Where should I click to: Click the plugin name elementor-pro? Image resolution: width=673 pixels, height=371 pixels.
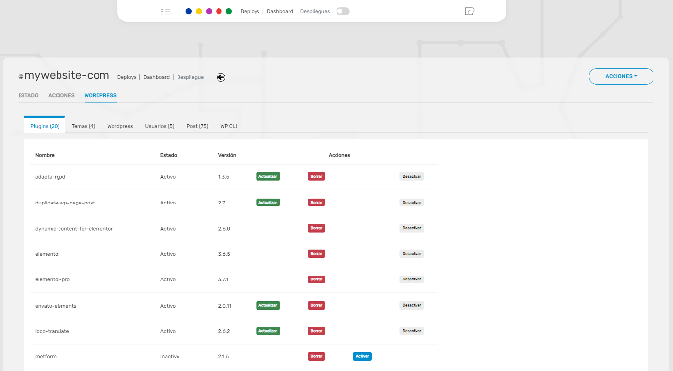pyautogui.click(x=53, y=279)
